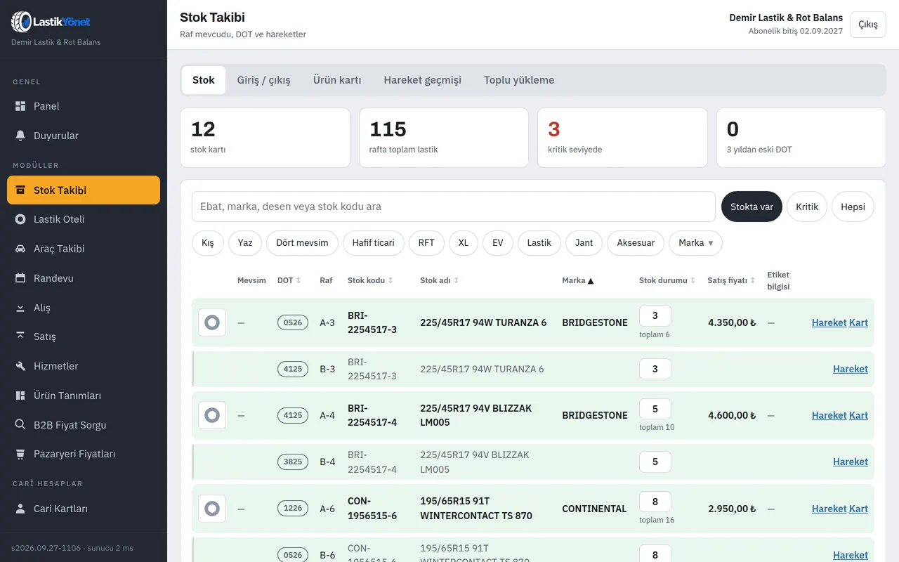This screenshot has width=899, height=562.
Task: Open Lastik Oteli tire icon
Action: pos(20,219)
